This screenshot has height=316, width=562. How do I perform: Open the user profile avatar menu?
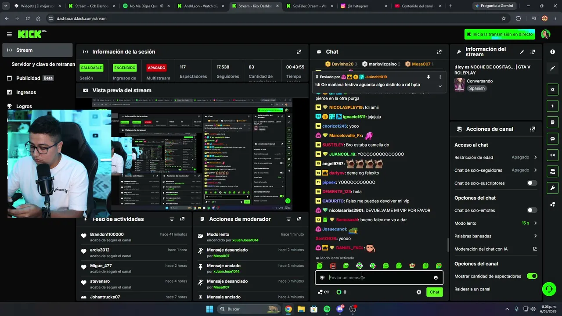click(546, 34)
